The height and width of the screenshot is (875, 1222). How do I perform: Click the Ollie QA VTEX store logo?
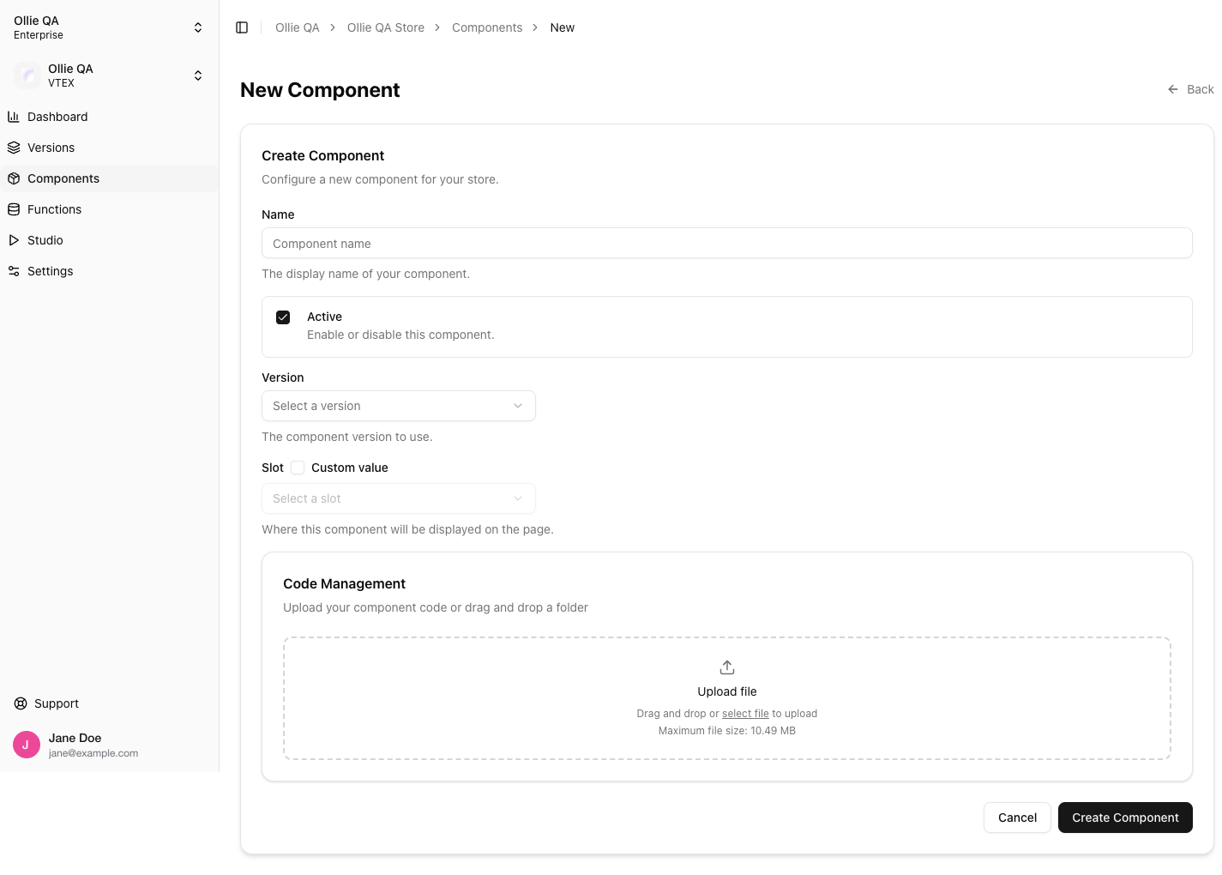27,75
